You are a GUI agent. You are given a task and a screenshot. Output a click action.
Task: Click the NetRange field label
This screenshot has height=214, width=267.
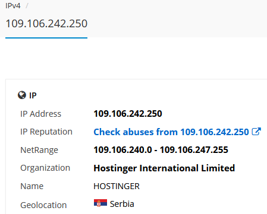tap(39, 150)
